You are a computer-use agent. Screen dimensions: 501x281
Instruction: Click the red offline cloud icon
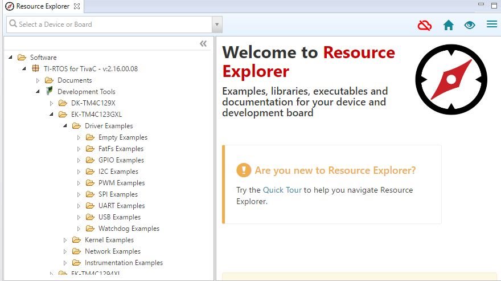click(425, 25)
